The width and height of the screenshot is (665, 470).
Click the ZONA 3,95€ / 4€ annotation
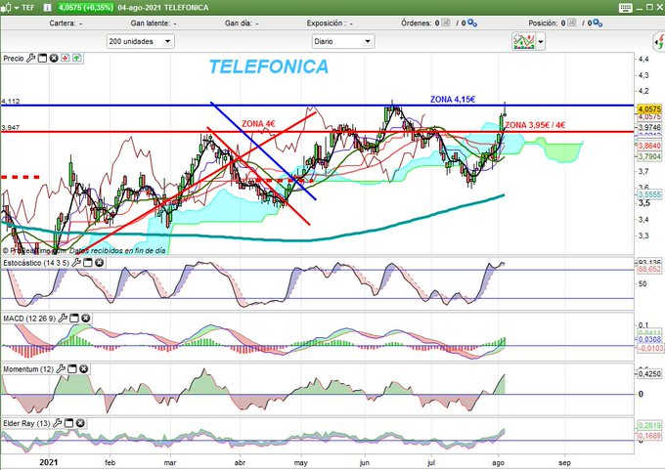535,125
